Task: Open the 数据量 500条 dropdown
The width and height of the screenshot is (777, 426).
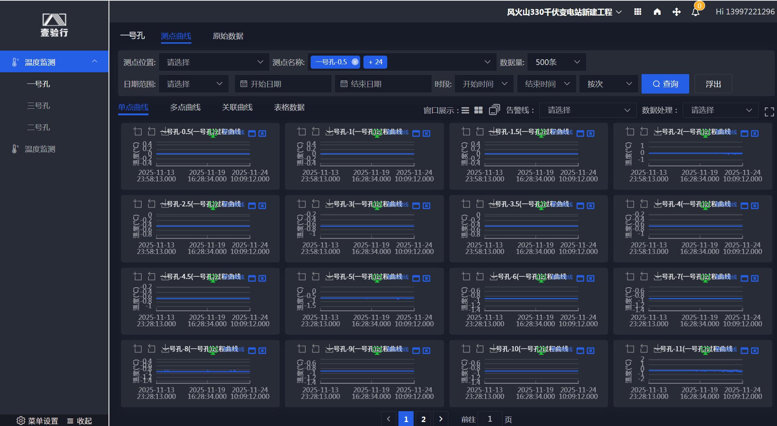Action: (x=556, y=62)
